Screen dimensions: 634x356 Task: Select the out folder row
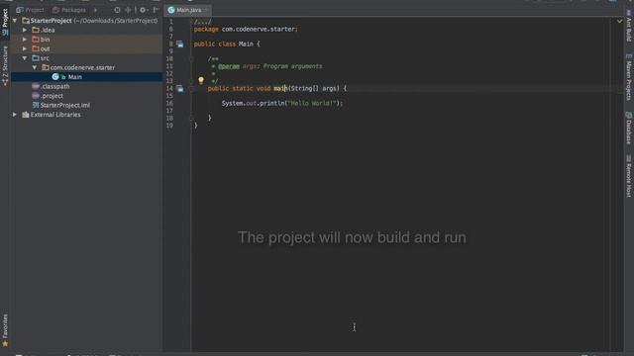point(87,48)
